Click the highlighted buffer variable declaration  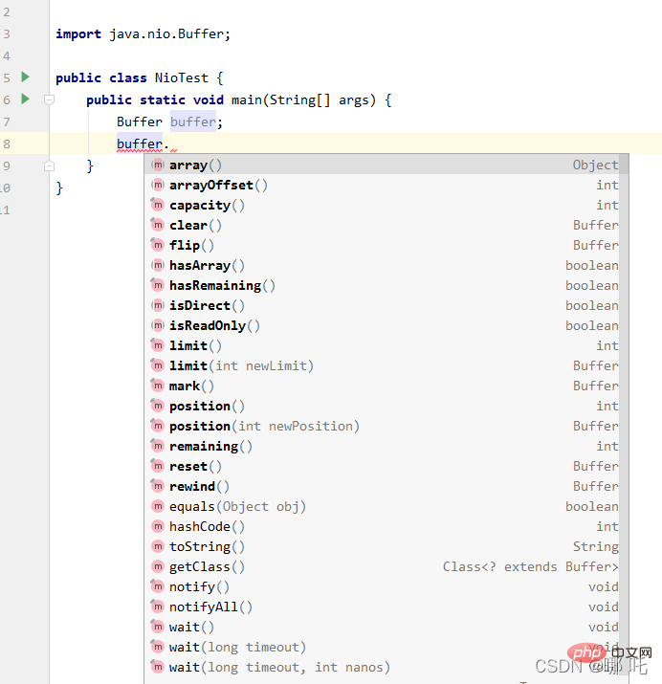(x=192, y=121)
